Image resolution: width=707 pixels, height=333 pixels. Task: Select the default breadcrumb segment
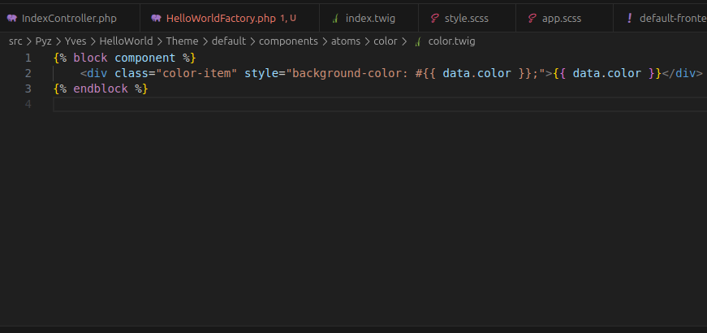(x=229, y=41)
